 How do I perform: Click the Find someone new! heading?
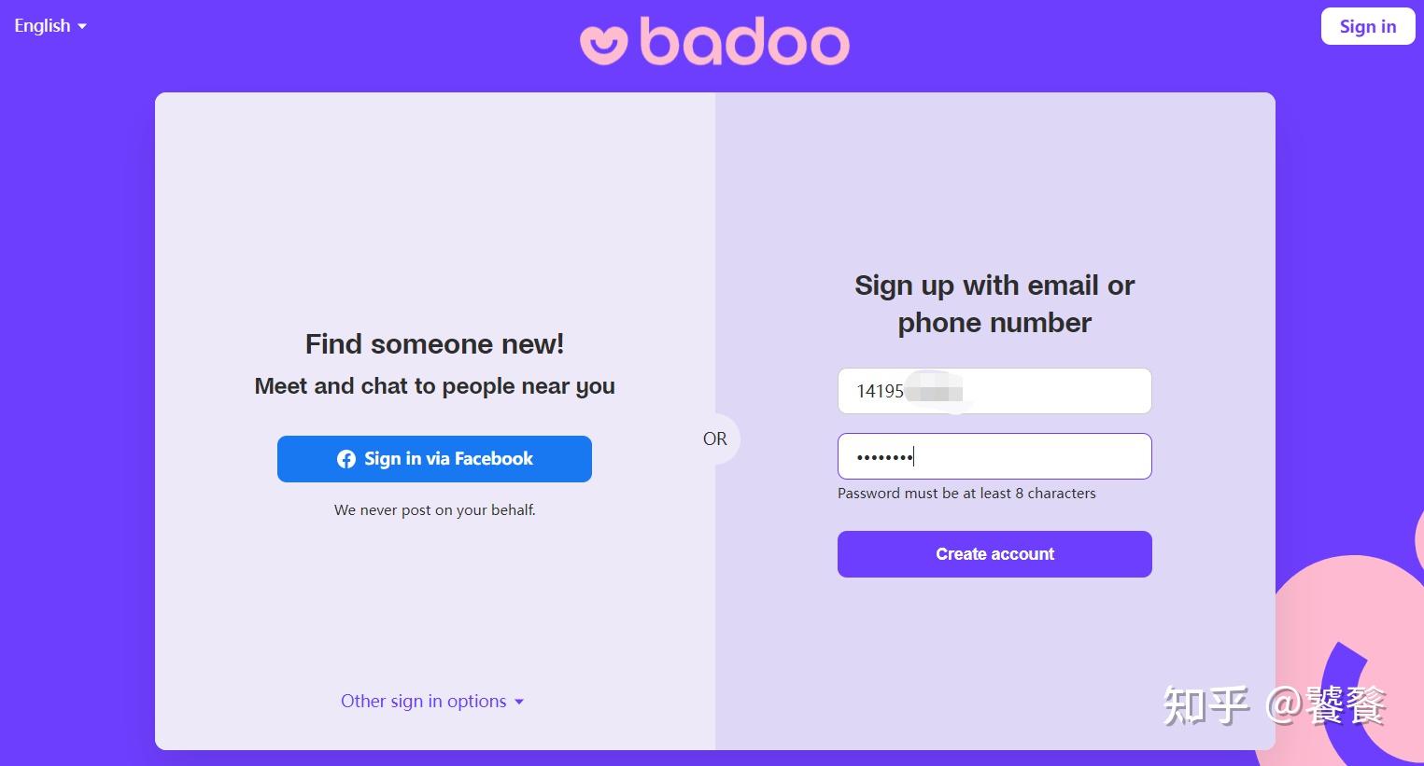434,344
